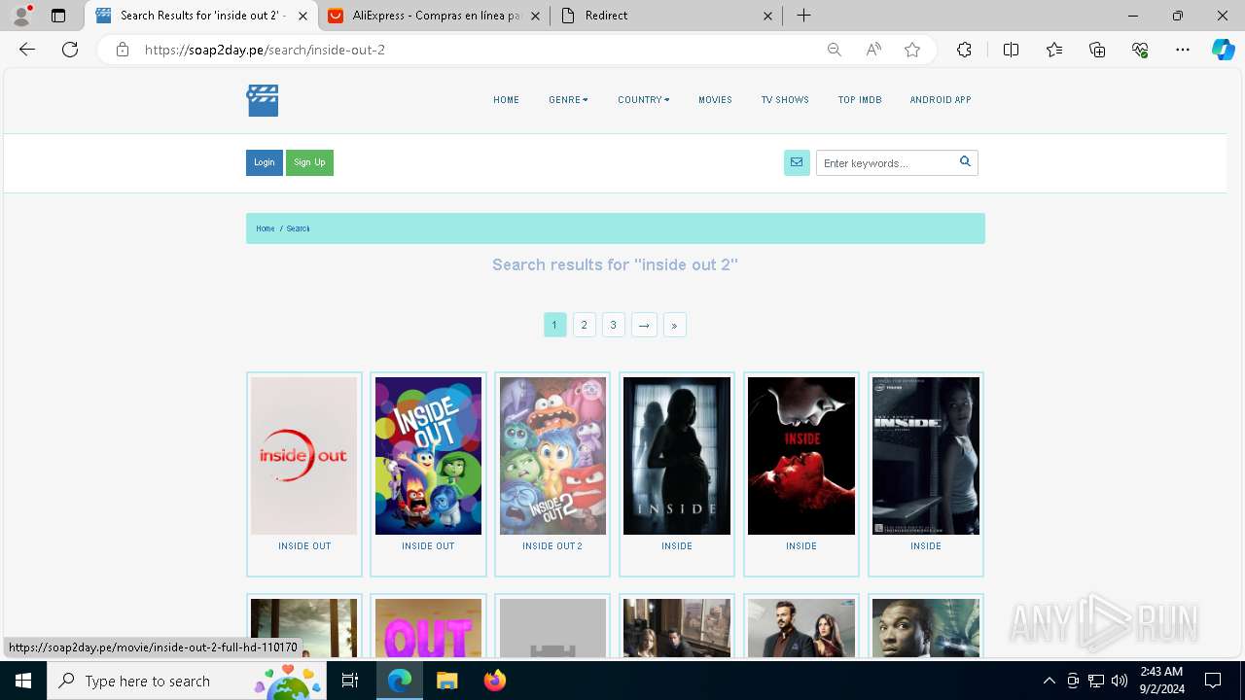Click the address bar URL

[265, 50]
